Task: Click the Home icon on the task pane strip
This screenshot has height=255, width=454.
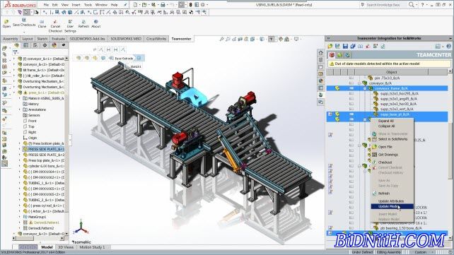Action: pos(320,52)
